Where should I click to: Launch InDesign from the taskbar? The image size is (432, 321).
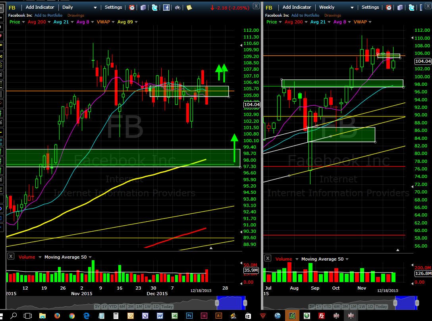click(x=204, y=316)
